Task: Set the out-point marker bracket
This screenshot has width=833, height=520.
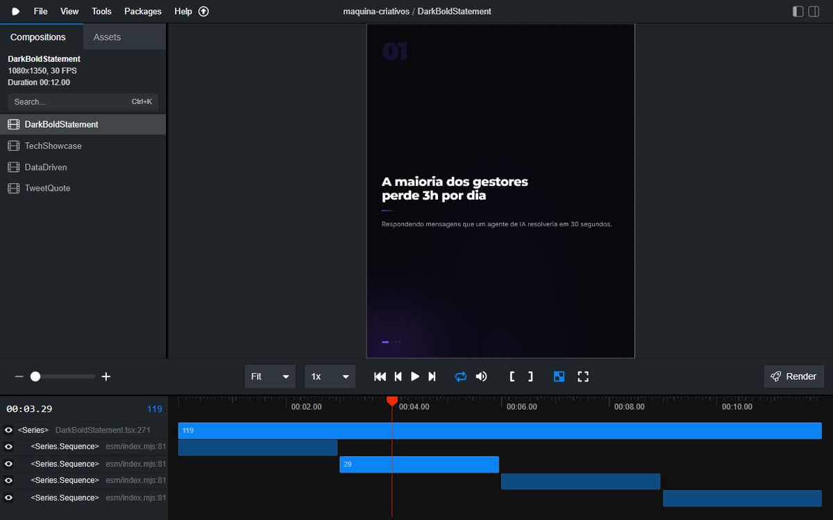Action: [x=530, y=376]
